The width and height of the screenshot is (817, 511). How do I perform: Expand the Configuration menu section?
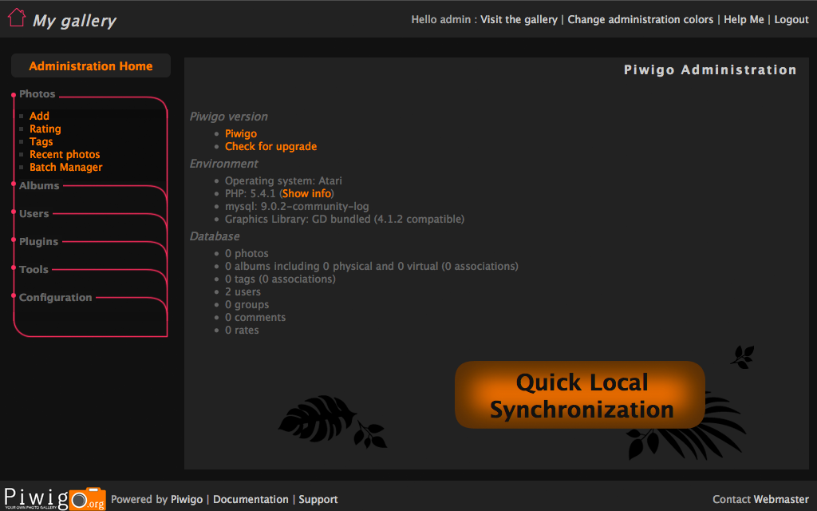coord(56,298)
